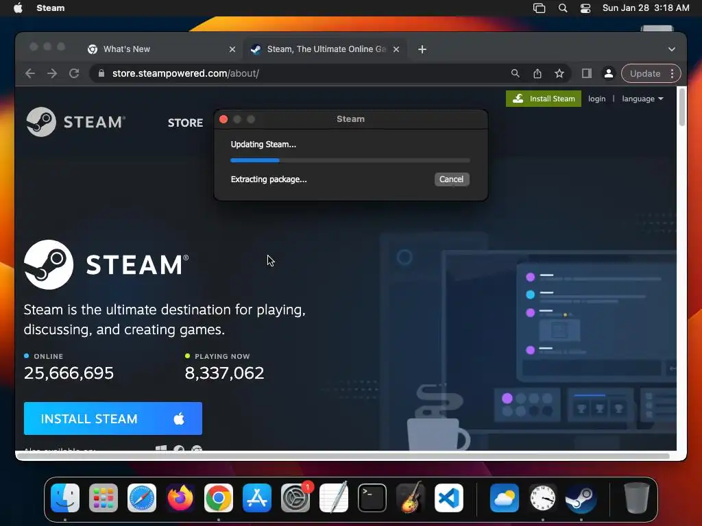This screenshot has height=526, width=702.
Task: Open the Chrome profile icon
Action: 609,73
